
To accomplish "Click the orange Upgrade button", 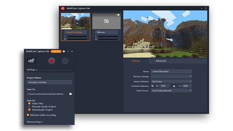I will pos(56,51).
